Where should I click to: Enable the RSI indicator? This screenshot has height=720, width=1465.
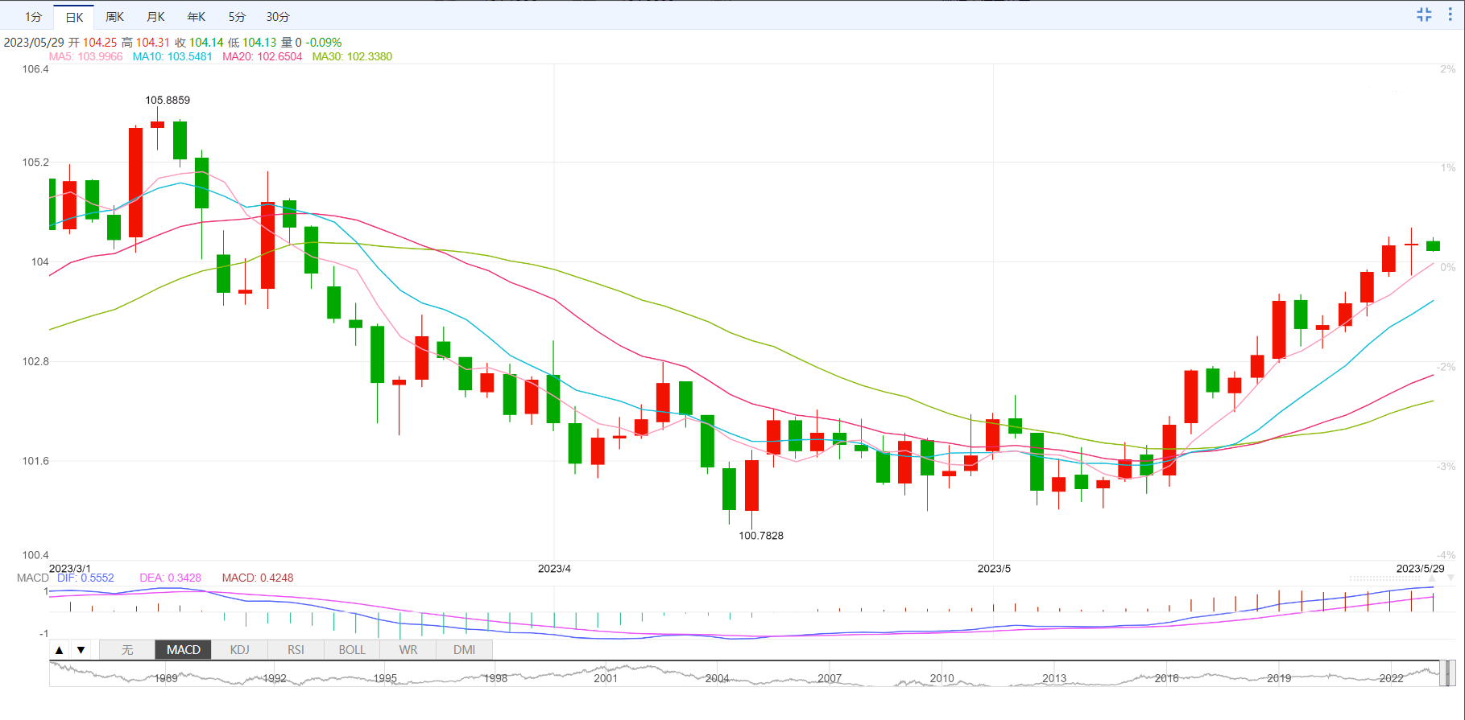296,650
